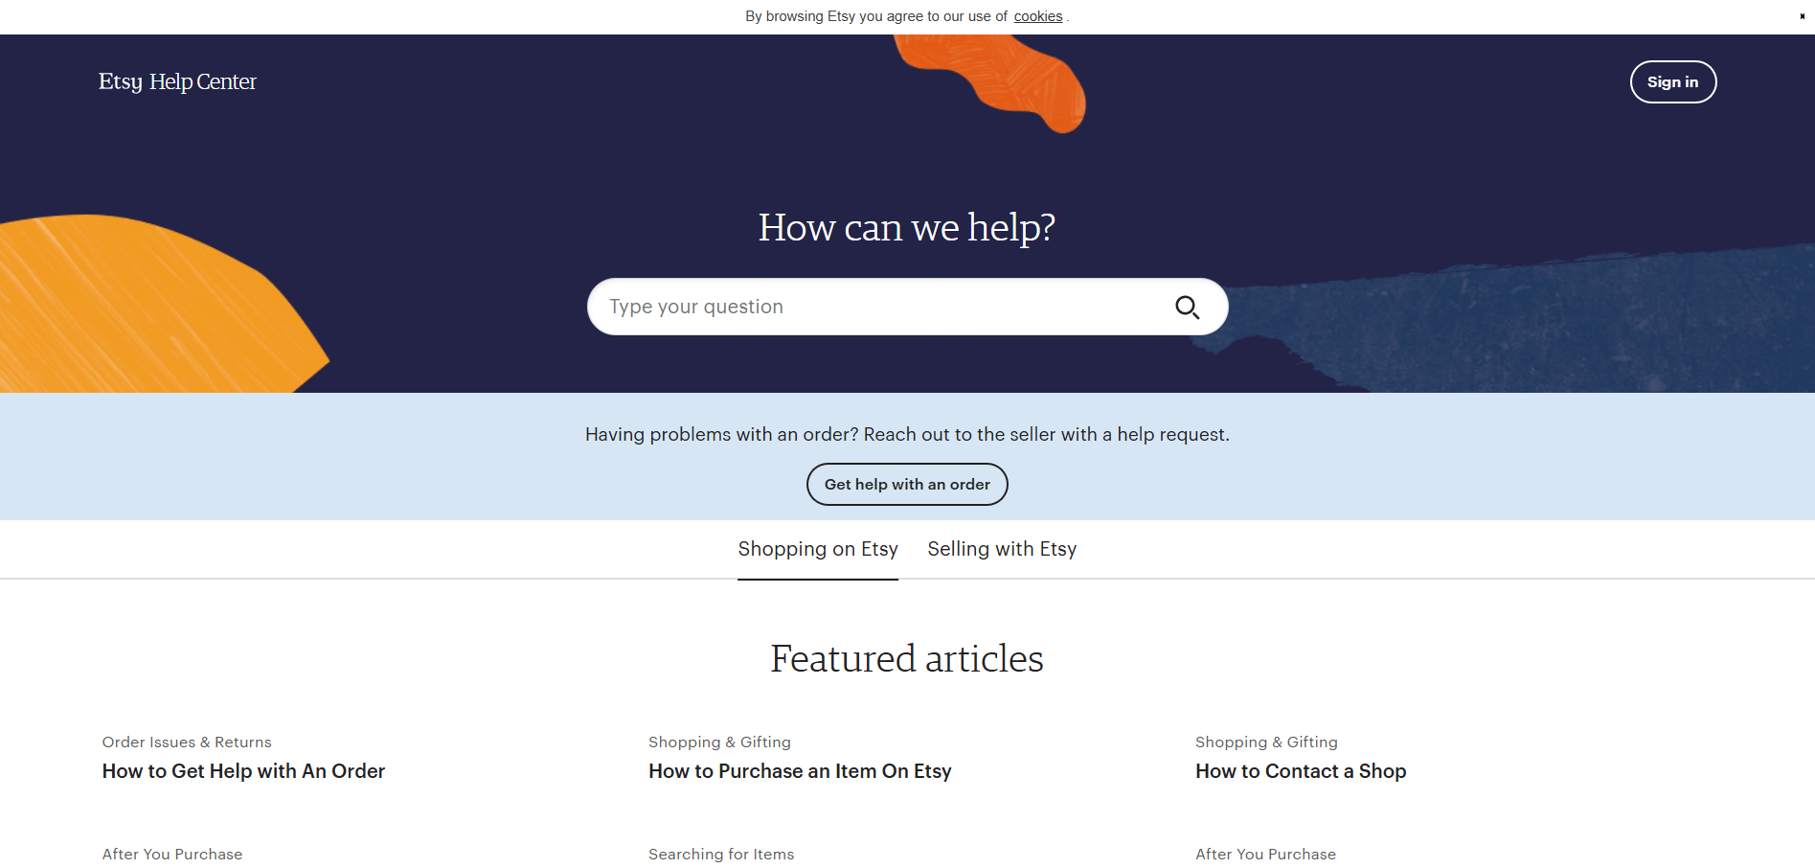
Task: Click Get help with an order
Action: pyautogui.click(x=906, y=484)
